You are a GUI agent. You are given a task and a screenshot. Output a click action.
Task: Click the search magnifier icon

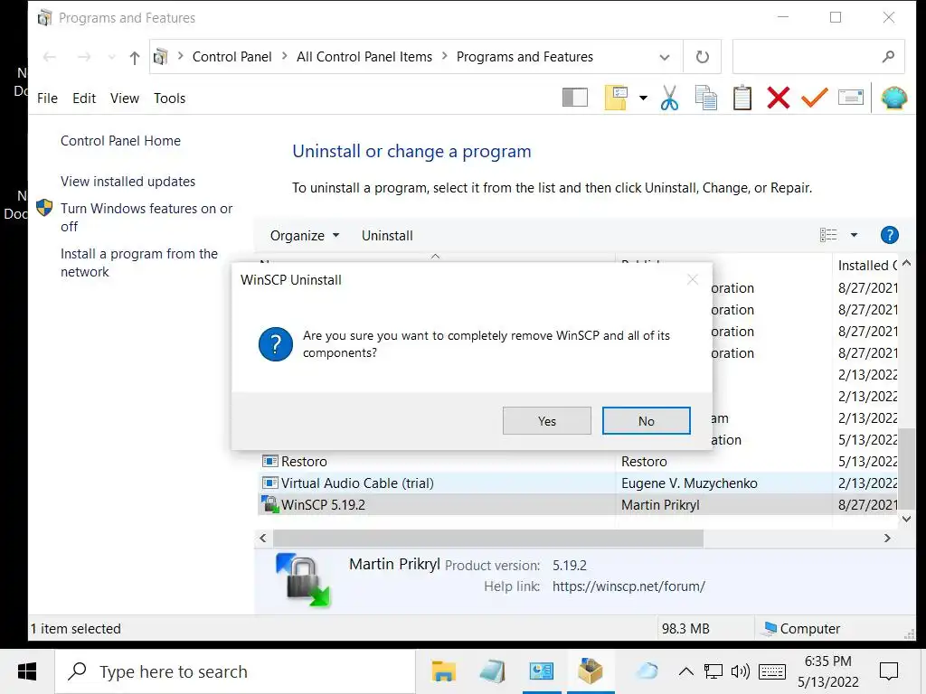(x=889, y=57)
